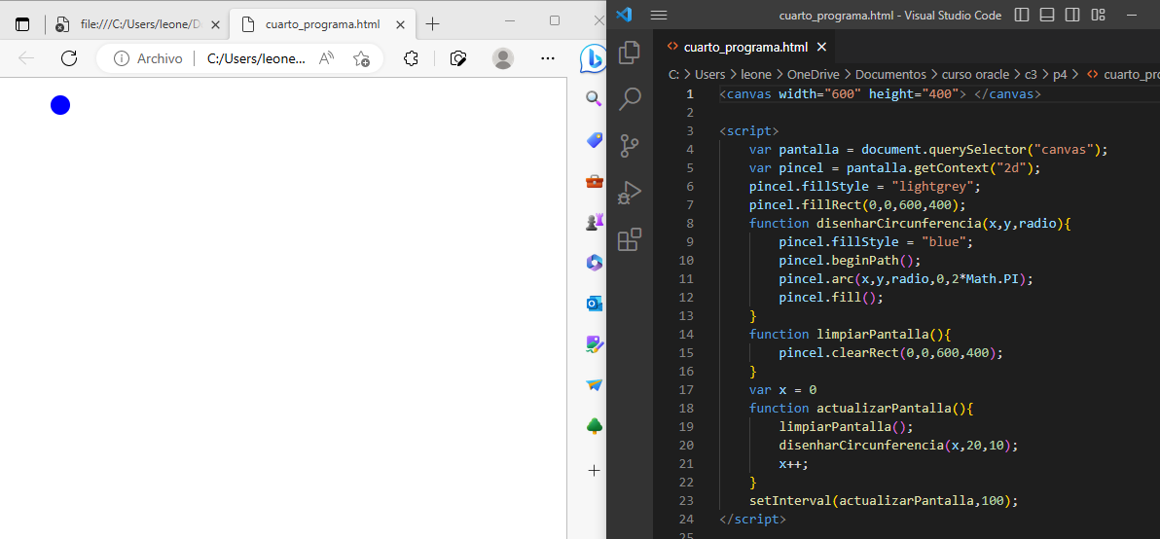1160x539 pixels.
Task: Click line number 8 in the editor gutter
Action: point(690,224)
